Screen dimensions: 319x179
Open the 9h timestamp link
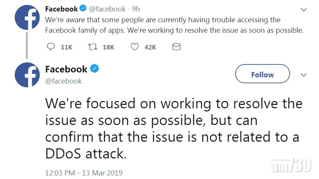point(135,9)
